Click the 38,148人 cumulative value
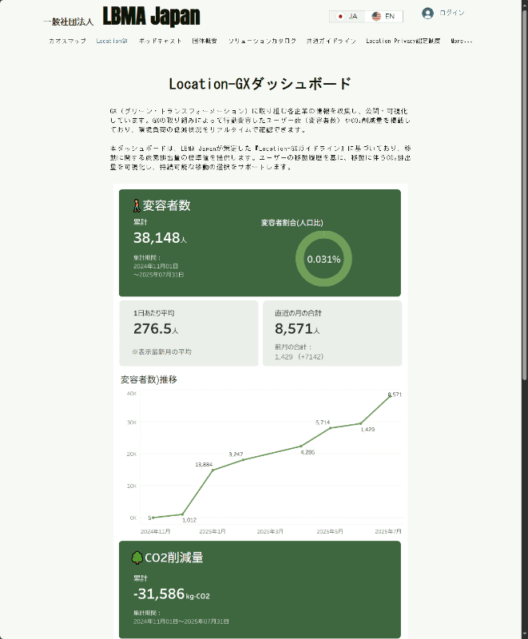Screen dimensions: 528x639 (160, 237)
